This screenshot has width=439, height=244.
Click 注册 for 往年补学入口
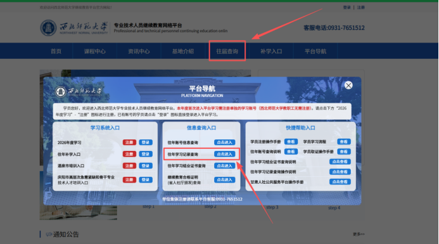pos(129,154)
